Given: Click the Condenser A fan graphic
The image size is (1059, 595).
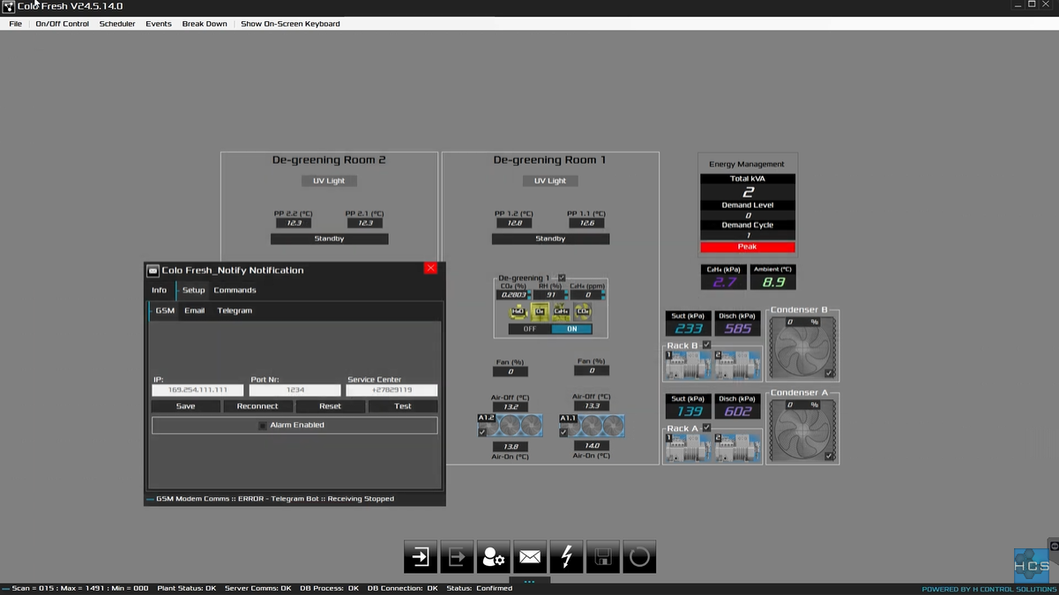Looking at the screenshot, I should point(802,432).
